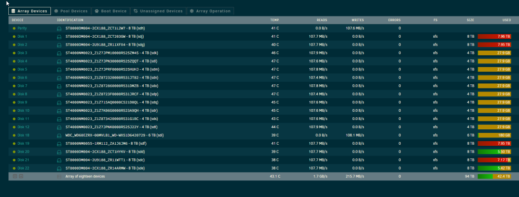Click the drive icon in Disk 4 row
The image size is (519, 197).
(x=59, y=62)
